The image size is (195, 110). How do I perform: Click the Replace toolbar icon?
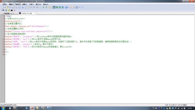pyautogui.click(x=46, y=7)
